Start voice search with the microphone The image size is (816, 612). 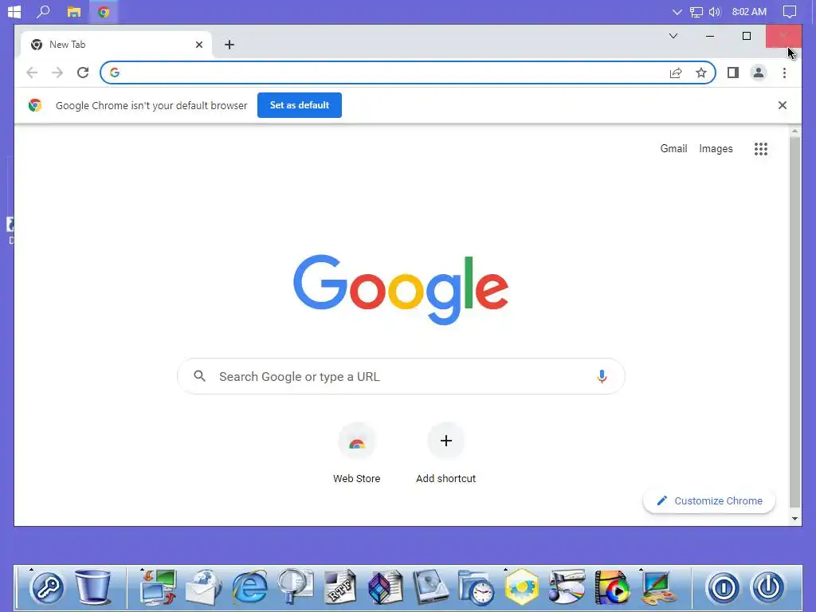(x=602, y=376)
